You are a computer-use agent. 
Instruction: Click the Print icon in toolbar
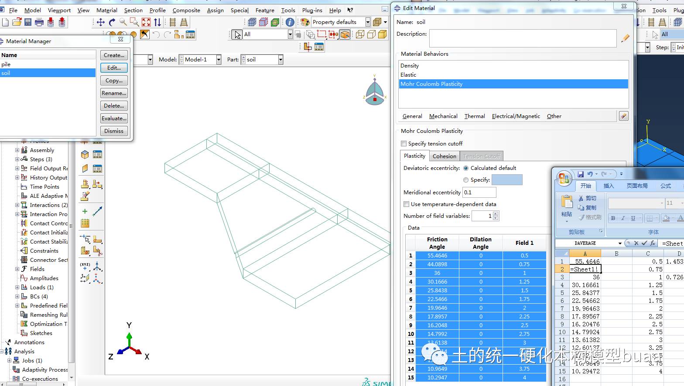click(x=39, y=22)
